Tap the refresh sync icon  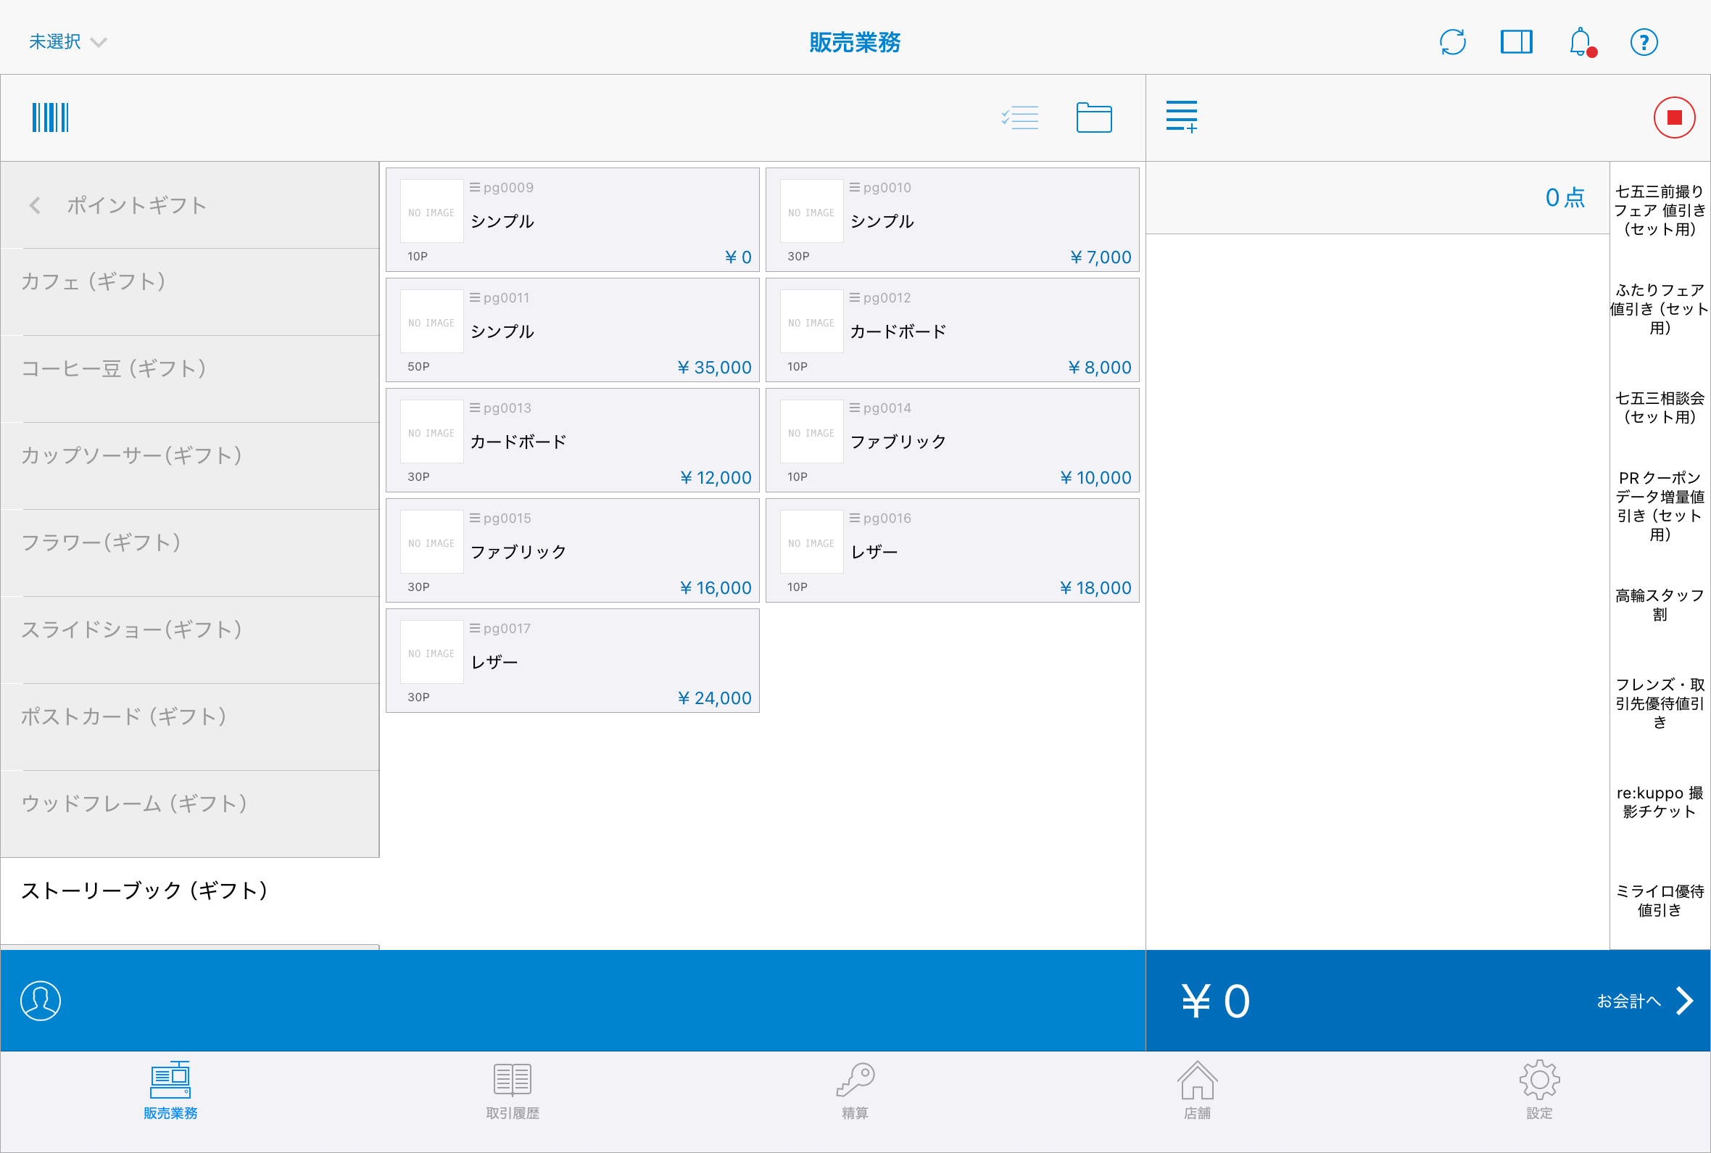pos(1452,42)
